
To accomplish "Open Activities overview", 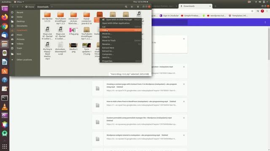I will 6,2.
